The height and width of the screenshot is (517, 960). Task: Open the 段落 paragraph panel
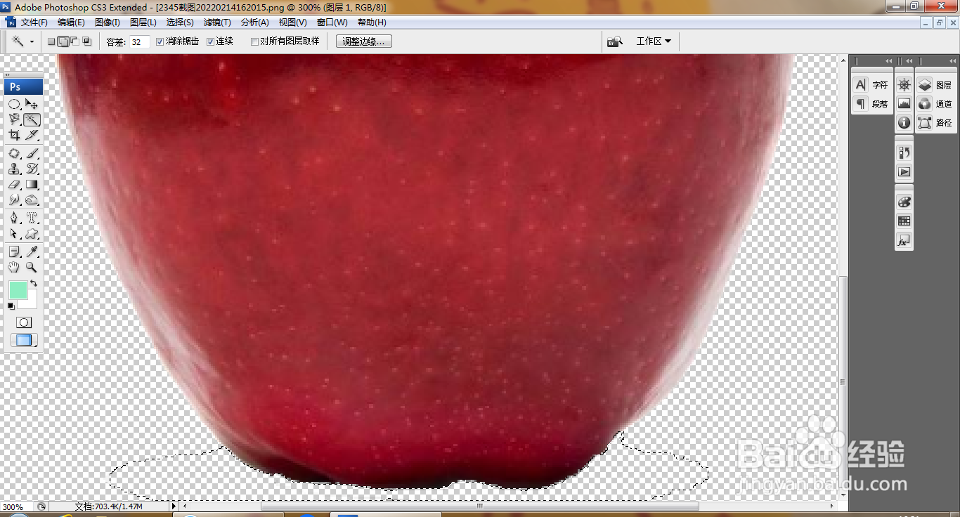click(x=871, y=104)
